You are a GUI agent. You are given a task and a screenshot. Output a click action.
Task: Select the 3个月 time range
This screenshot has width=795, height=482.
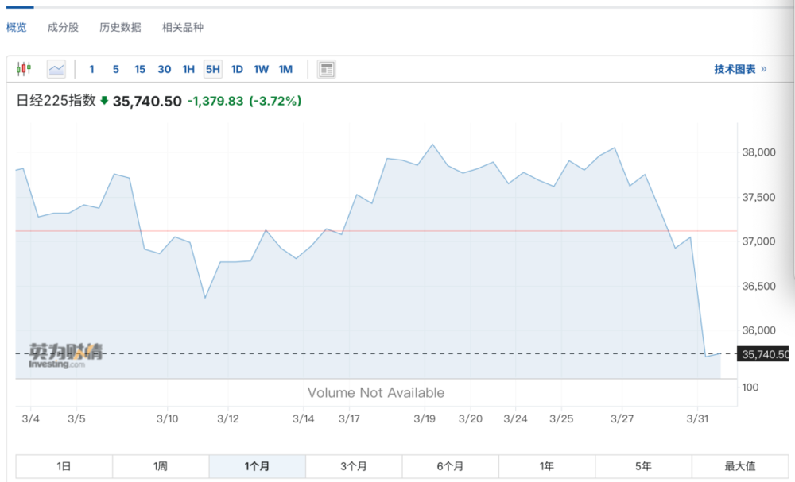click(x=354, y=466)
